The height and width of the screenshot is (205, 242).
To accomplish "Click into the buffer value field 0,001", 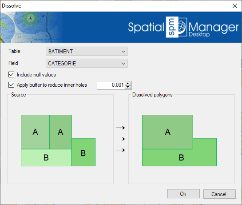I will pyautogui.click(x=111, y=85).
